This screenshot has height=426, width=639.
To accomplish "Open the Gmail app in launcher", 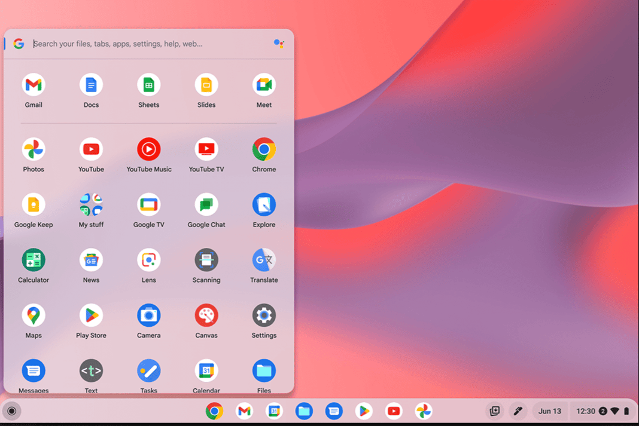I will (34, 85).
